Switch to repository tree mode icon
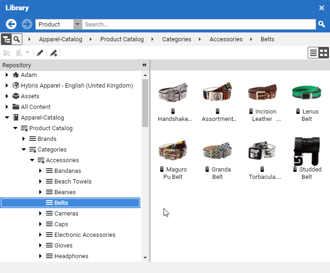 click(6, 39)
